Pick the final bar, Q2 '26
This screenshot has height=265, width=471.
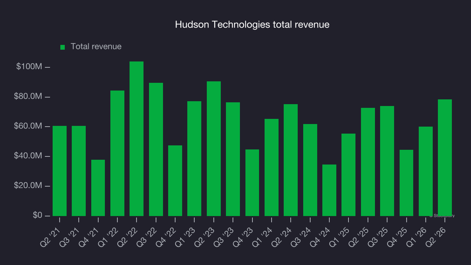pos(445,158)
